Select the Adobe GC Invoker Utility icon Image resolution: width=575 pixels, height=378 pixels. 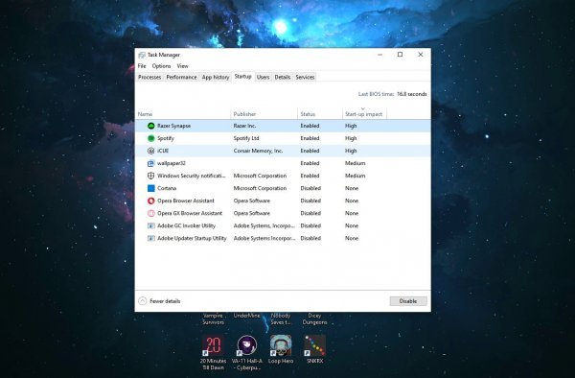point(151,225)
